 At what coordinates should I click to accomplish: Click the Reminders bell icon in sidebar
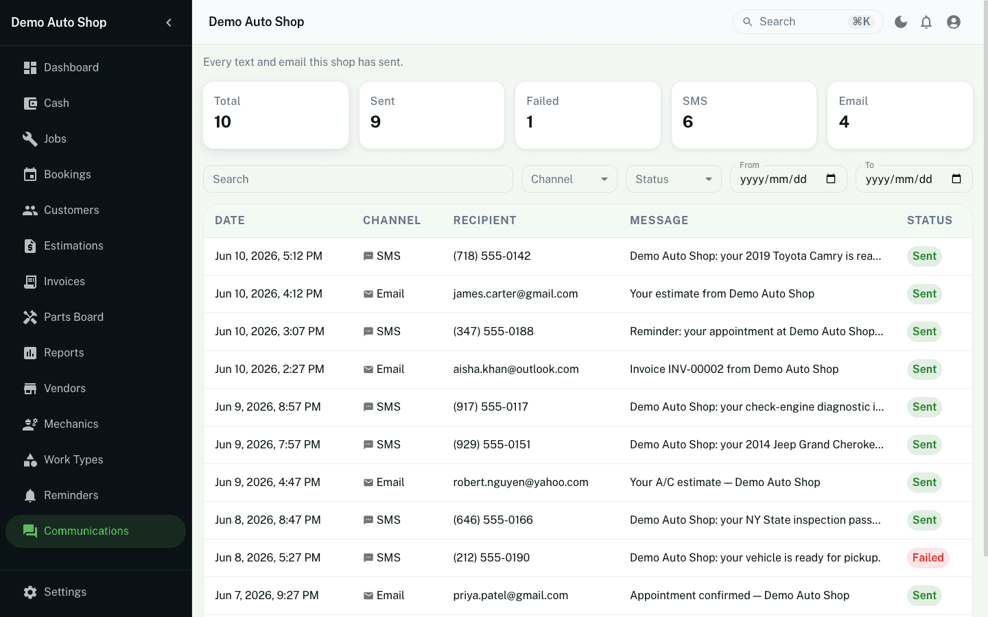click(x=30, y=495)
